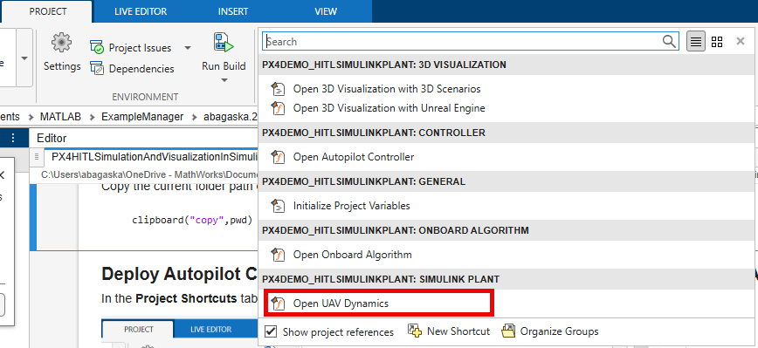The height and width of the screenshot is (348, 758).
Task: Click the Run Build icon
Action: coord(224,43)
